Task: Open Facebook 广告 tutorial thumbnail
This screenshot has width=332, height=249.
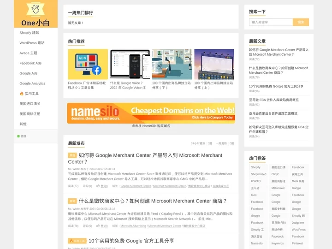Action: coord(88,65)
